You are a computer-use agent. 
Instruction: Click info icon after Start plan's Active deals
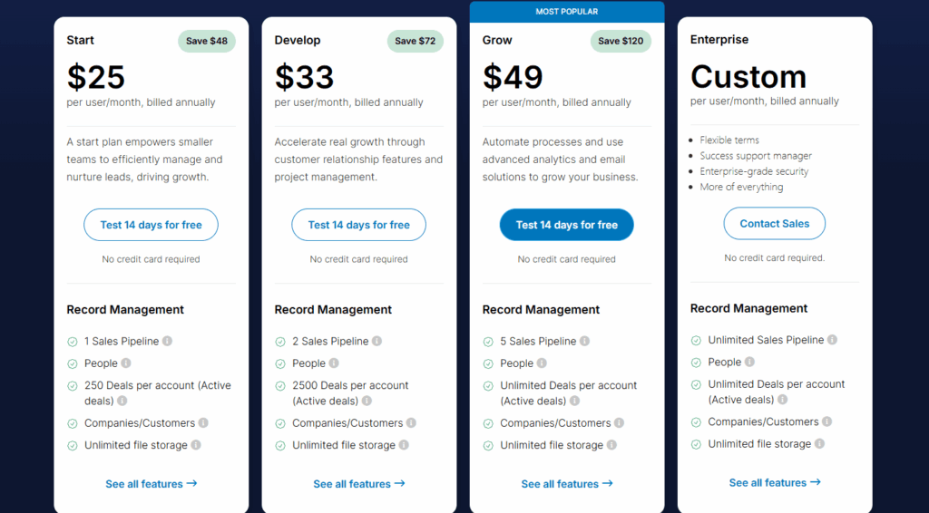click(122, 401)
